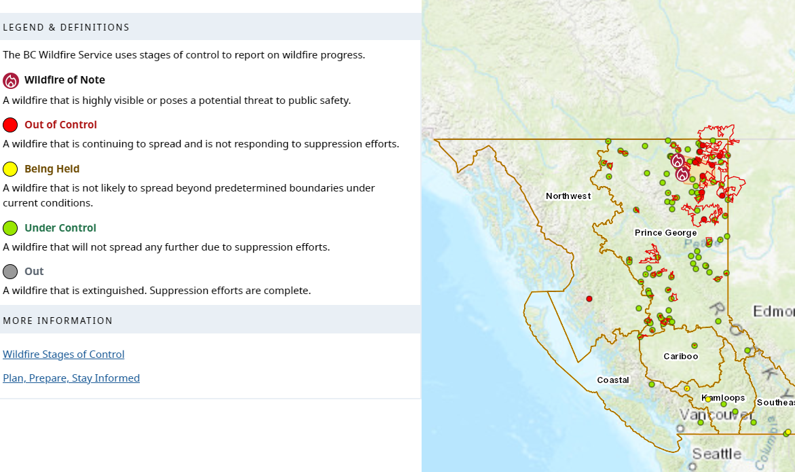Click the More Information section header
Viewport: 795px width, 472px height.
tap(58, 321)
